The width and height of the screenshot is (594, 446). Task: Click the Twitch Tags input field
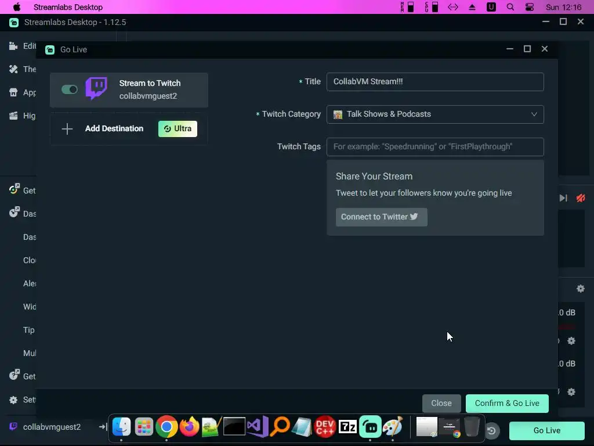point(435,147)
